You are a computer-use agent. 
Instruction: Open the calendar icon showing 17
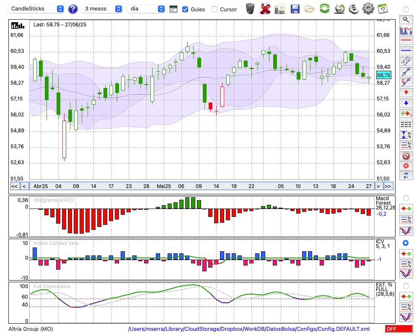click(x=383, y=9)
